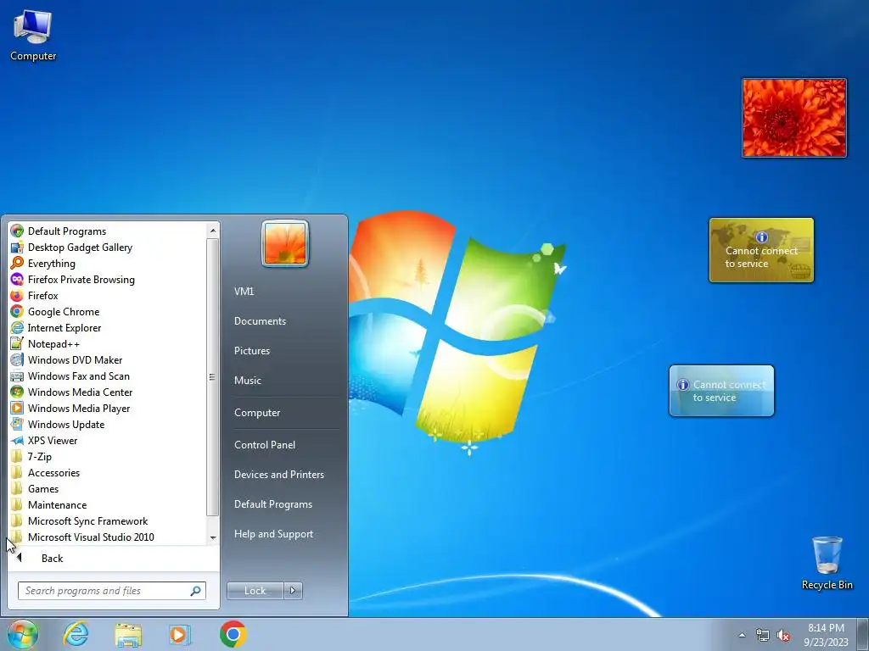Open Pictures from the Start menu

[x=251, y=350]
